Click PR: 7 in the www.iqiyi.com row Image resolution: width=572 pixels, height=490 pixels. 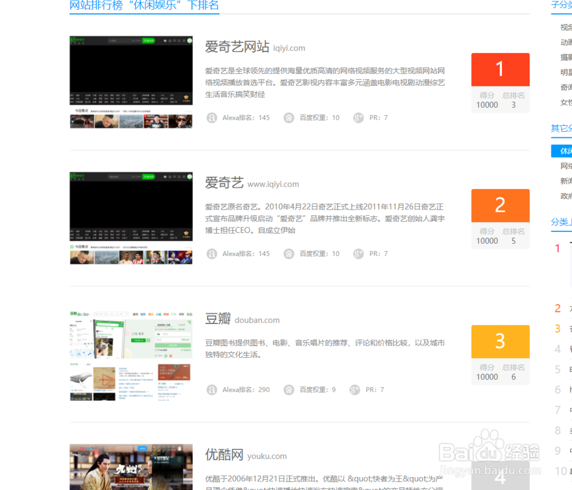point(378,254)
